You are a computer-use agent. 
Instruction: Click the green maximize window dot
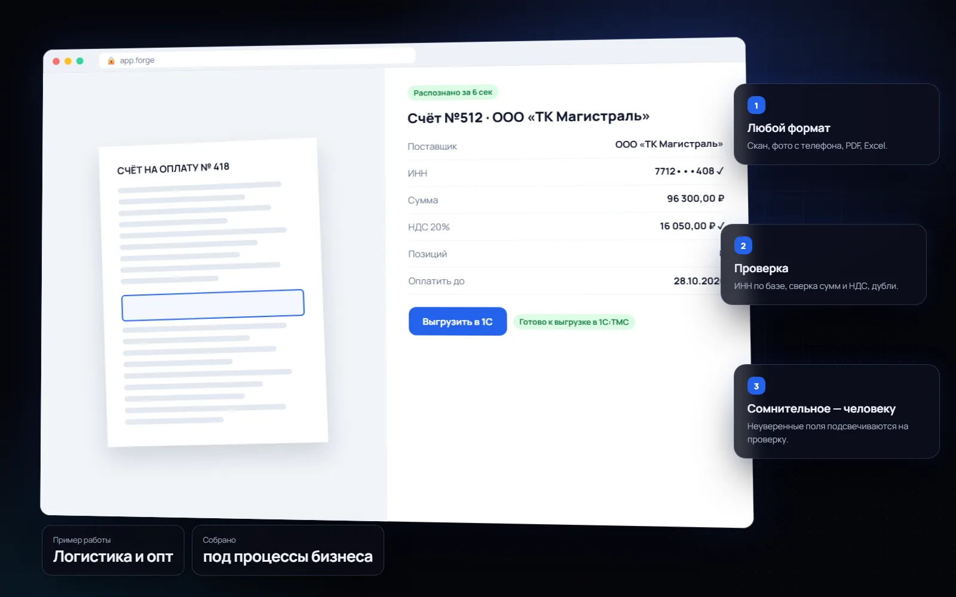coord(80,61)
